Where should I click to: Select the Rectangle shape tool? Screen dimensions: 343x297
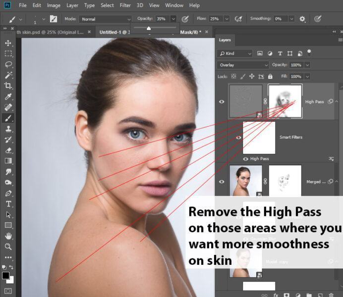(8, 225)
